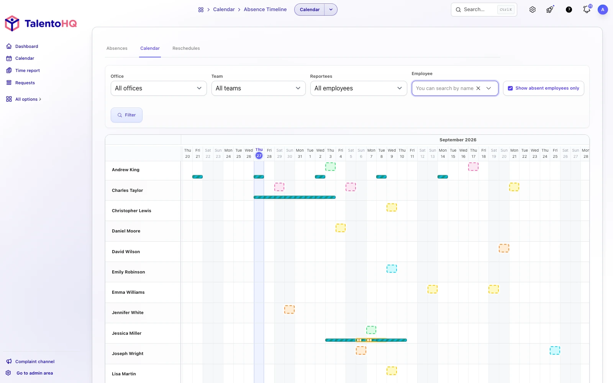Click Andrew King's teal bar on Fri 21

(x=197, y=177)
